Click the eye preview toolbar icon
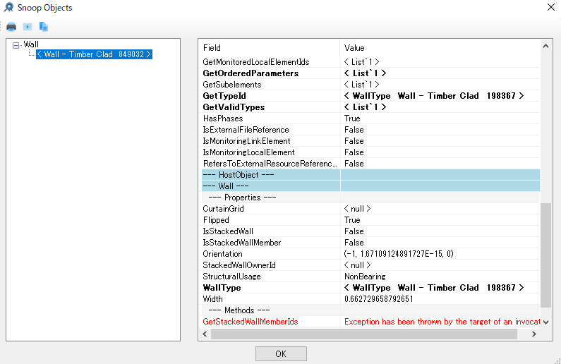561x364 pixels. pyautogui.click(x=28, y=27)
